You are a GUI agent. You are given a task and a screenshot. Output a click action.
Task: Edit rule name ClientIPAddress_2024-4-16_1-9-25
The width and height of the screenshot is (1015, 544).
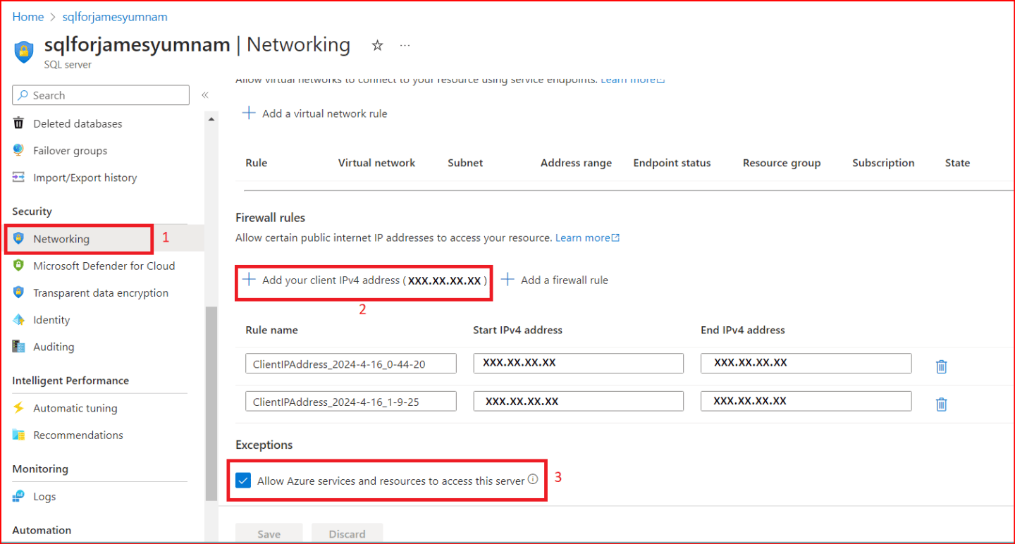point(351,402)
